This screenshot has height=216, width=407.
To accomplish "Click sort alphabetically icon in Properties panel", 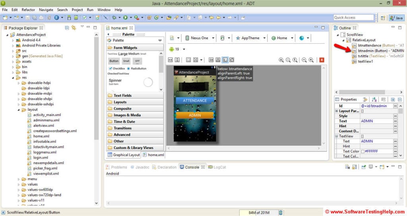I will coord(374,99).
